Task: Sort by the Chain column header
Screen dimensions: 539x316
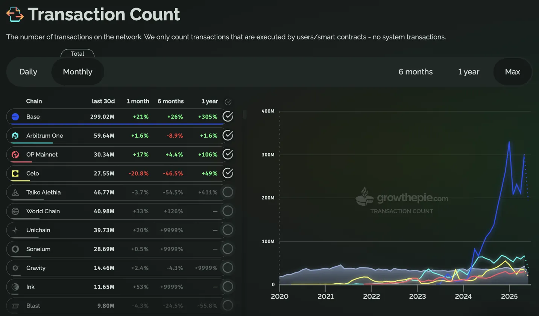Action: coord(34,101)
